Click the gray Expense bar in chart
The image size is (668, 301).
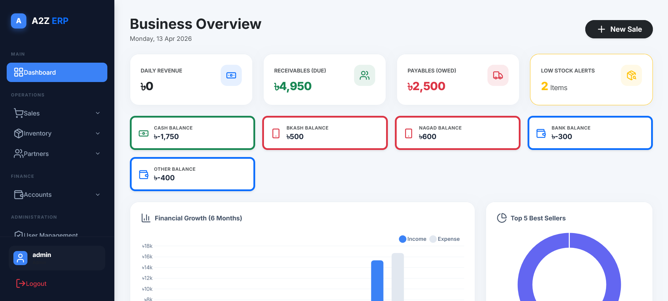[398, 277]
